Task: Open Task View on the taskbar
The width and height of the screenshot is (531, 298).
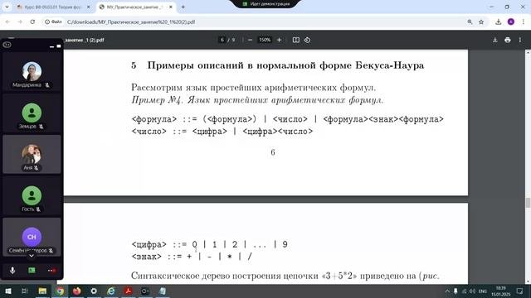Action: click(x=25, y=291)
